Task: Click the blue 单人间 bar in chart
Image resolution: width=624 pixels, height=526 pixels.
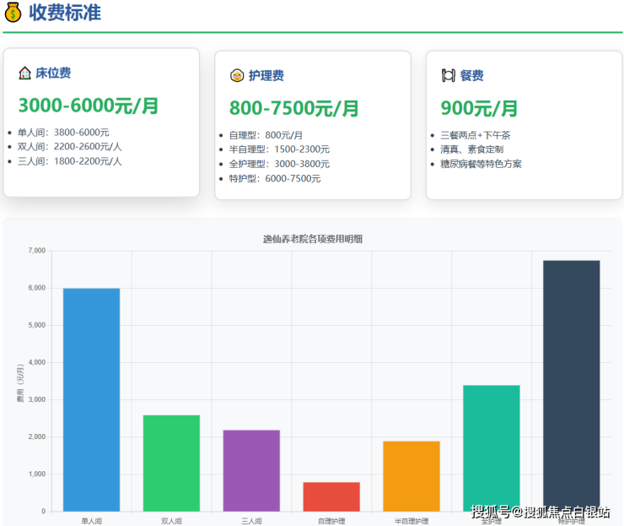Action: 91,399
